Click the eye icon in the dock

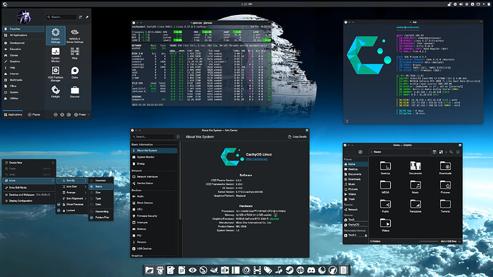point(192,270)
